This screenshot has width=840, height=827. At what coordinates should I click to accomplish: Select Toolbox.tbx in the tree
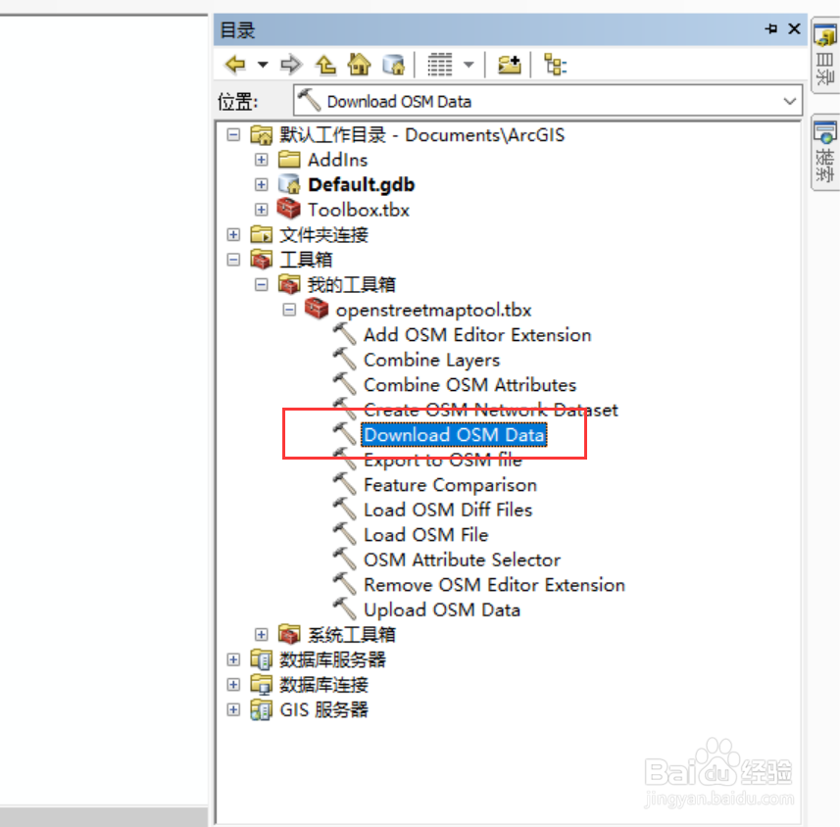tap(359, 210)
